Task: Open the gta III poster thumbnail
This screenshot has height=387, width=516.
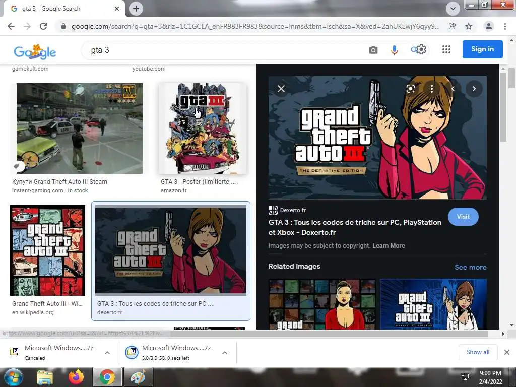Action: [203, 128]
